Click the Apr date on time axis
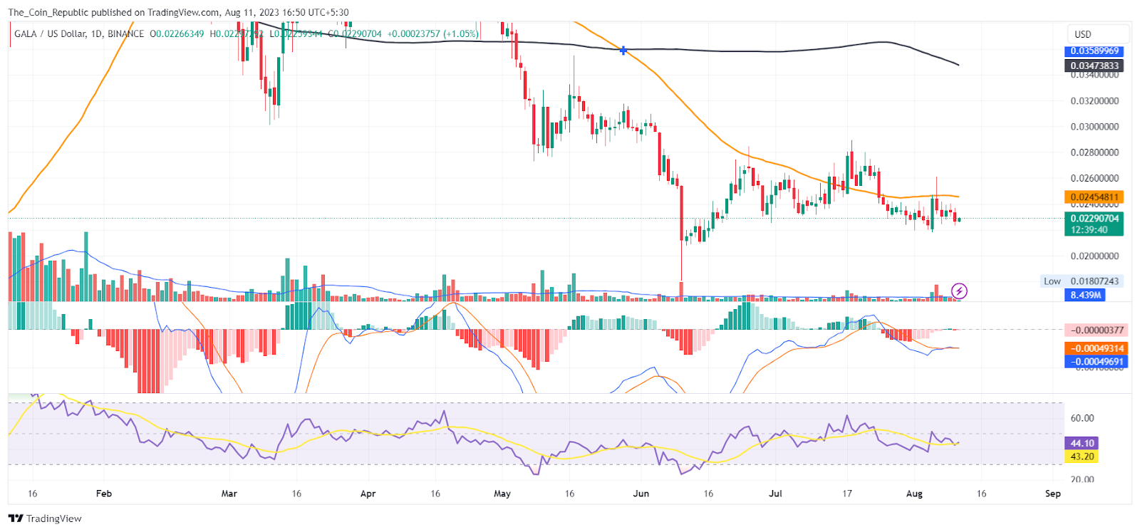Screen dimensions: 1140x532 [368, 494]
